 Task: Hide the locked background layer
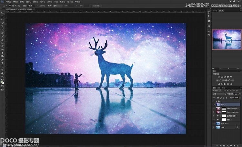click(214, 127)
